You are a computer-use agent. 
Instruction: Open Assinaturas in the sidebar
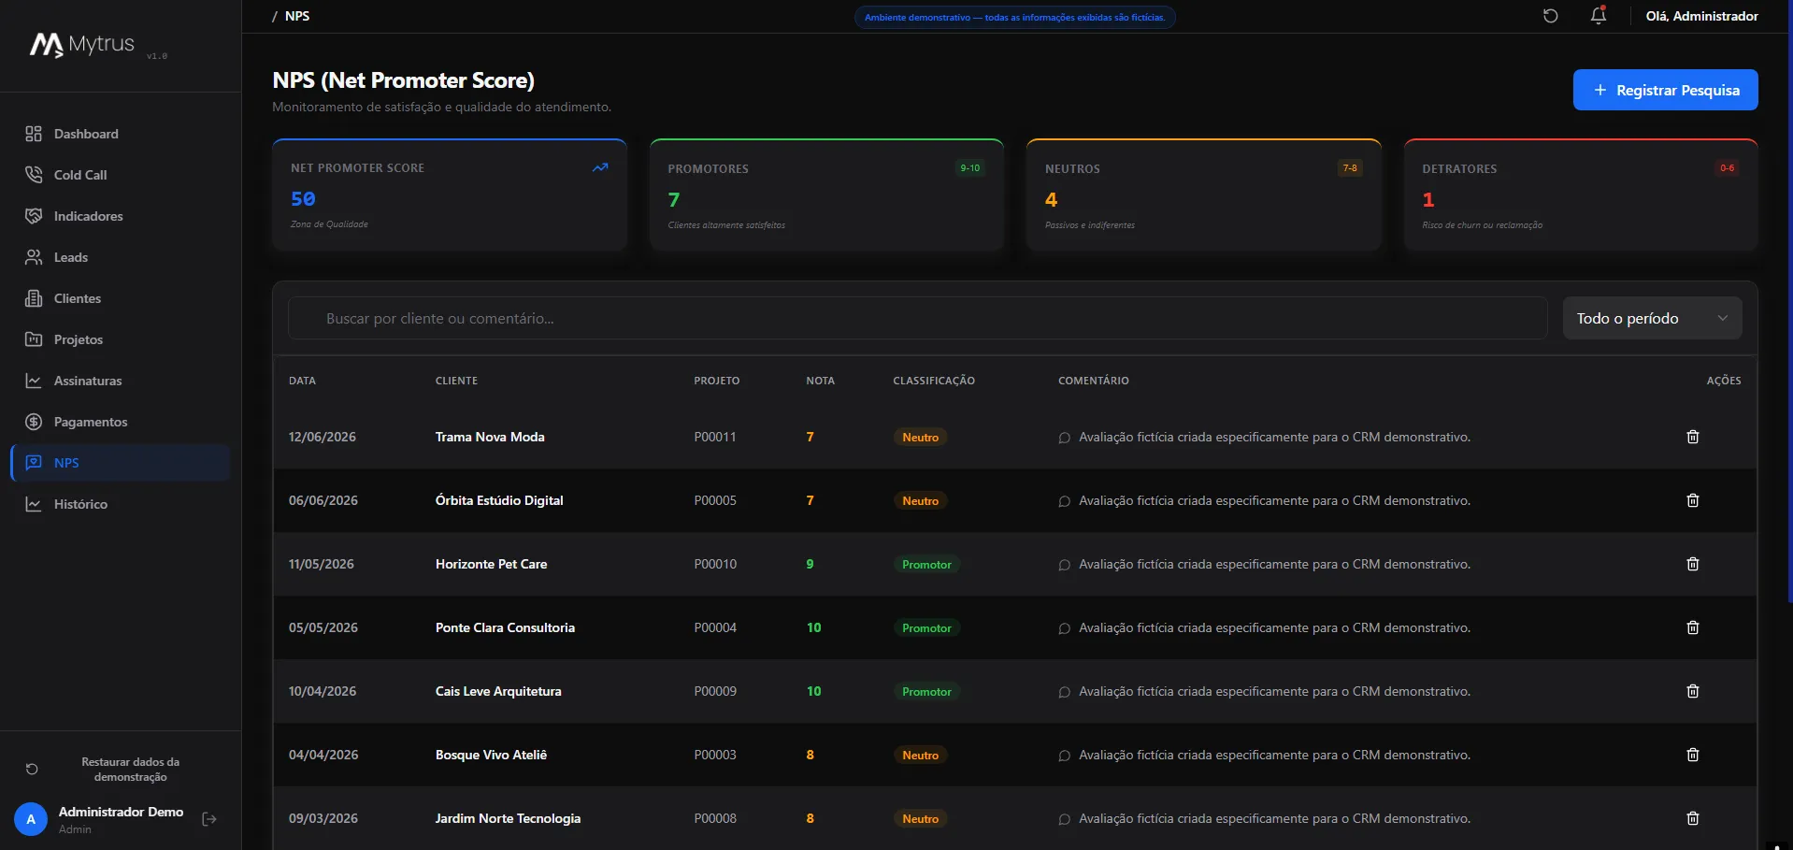click(x=120, y=381)
